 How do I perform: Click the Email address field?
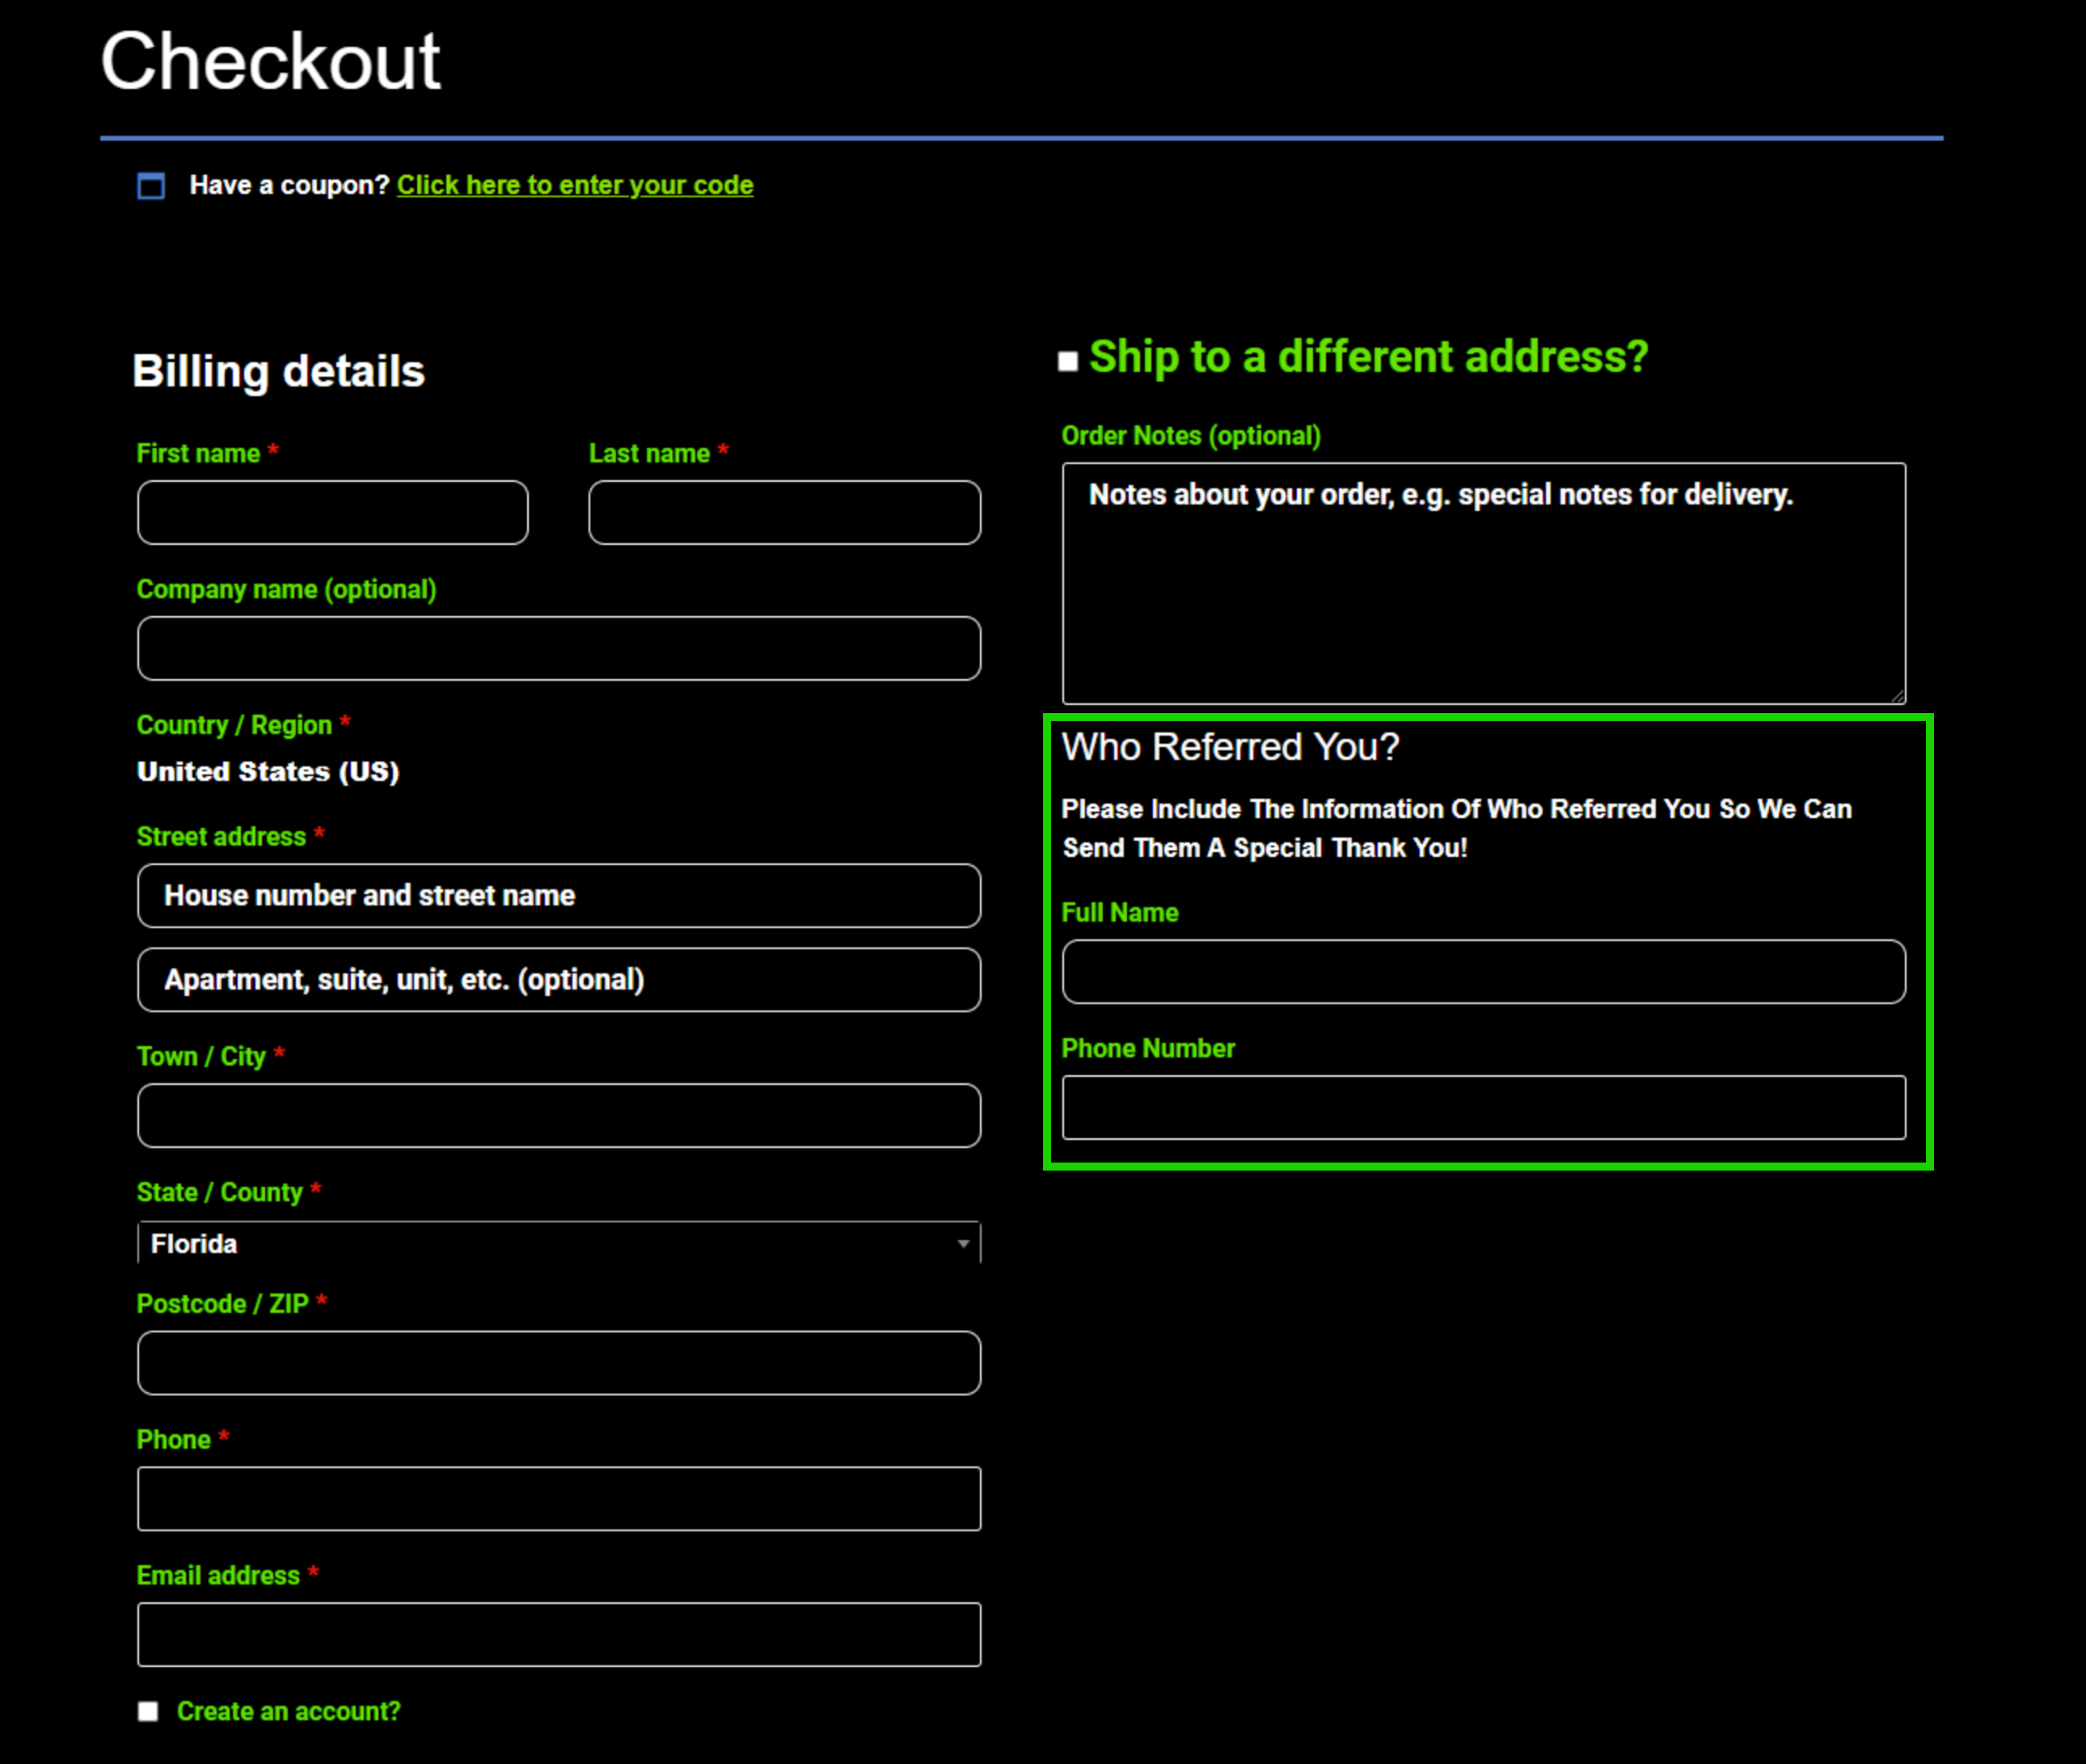[x=558, y=1634]
